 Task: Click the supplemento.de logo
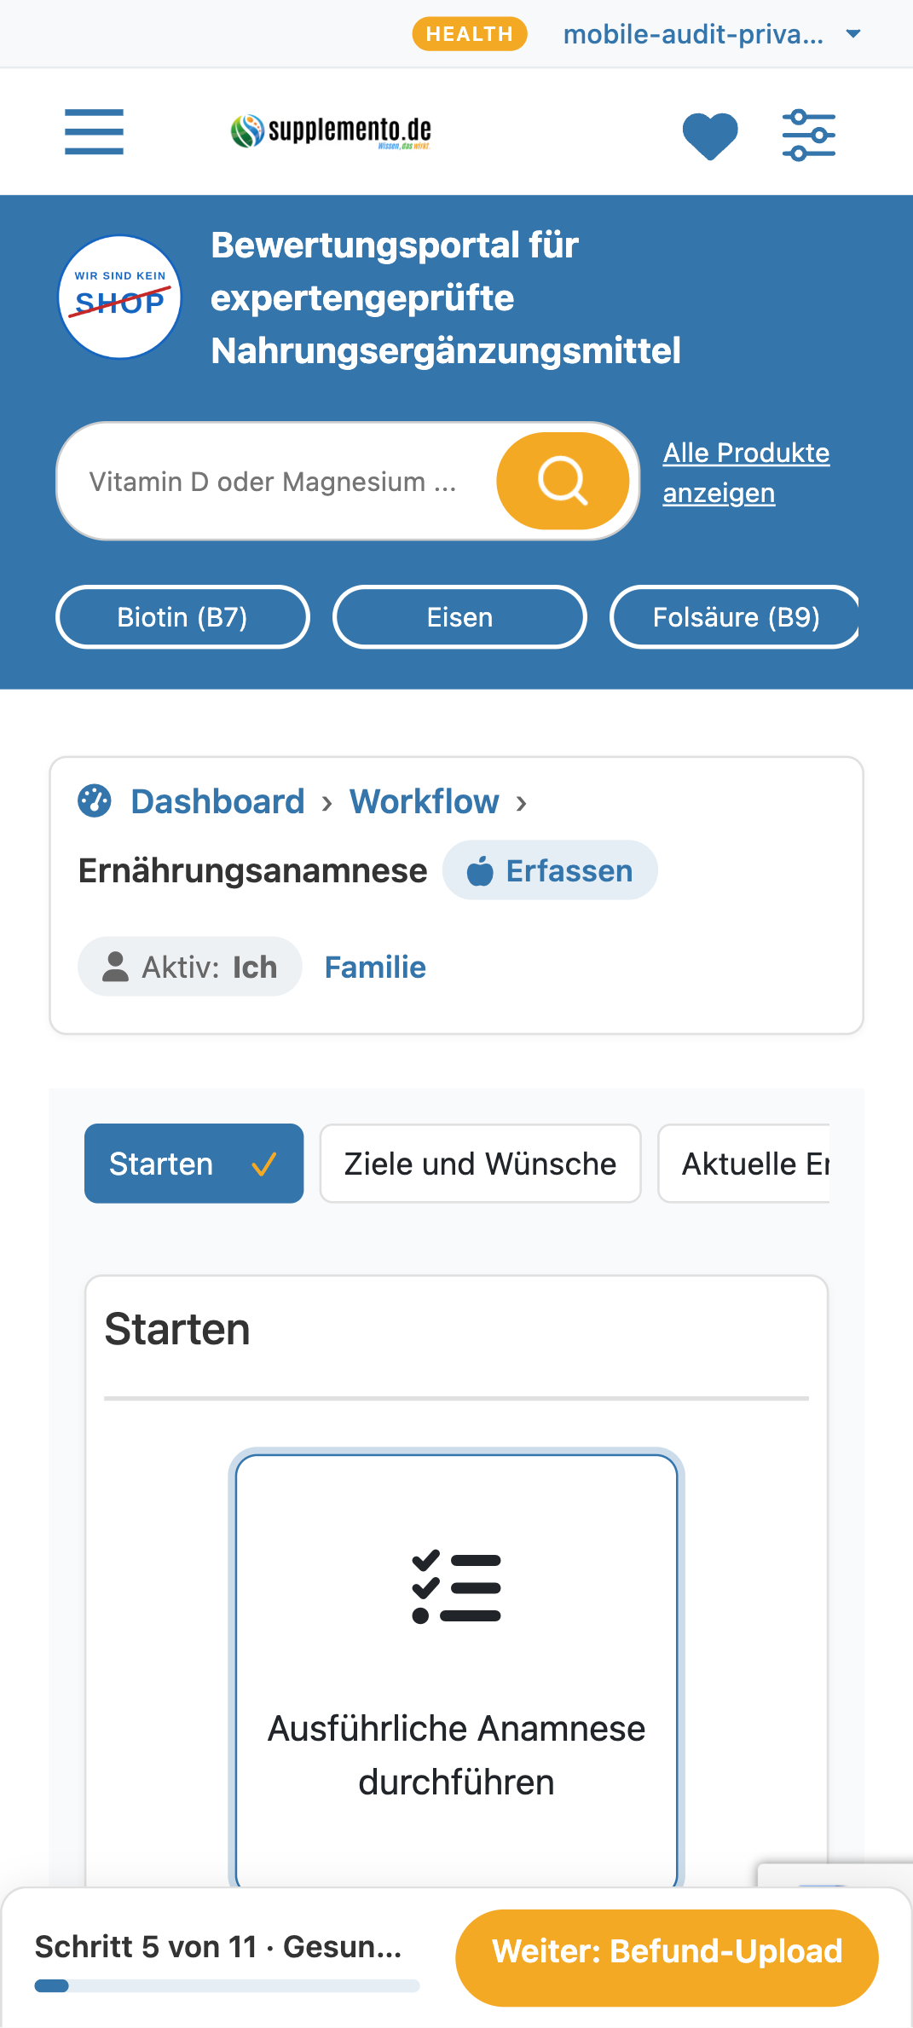pyautogui.click(x=331, y=131)
